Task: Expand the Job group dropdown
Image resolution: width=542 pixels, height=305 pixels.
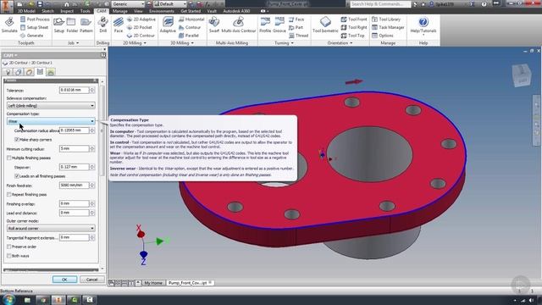Action: (74, 43)
